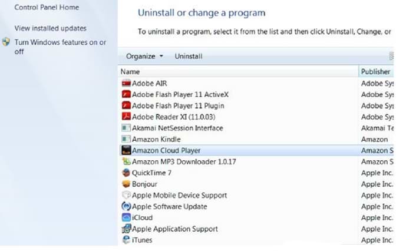Select Apple Application Support entry
Image resolution: width=416 pixels, height=251 pixels.
pyautogui.click(x=175, y=229)
